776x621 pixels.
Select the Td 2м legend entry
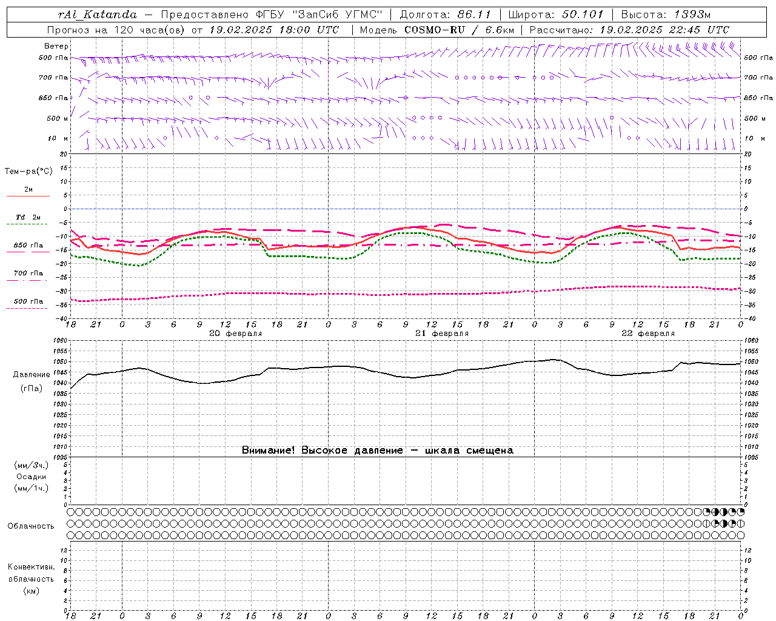pyautogui.click(x=28, y=217)
